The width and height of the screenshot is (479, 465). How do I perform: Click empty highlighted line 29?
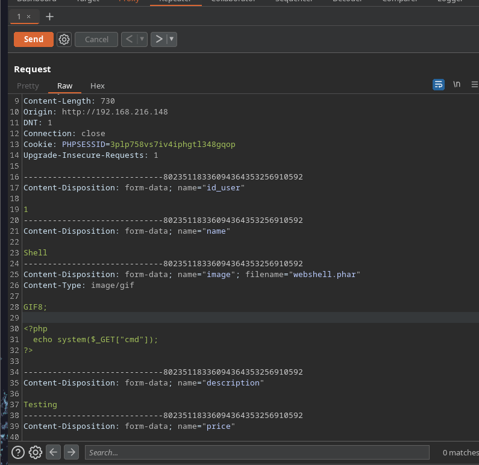pos(251,318)
